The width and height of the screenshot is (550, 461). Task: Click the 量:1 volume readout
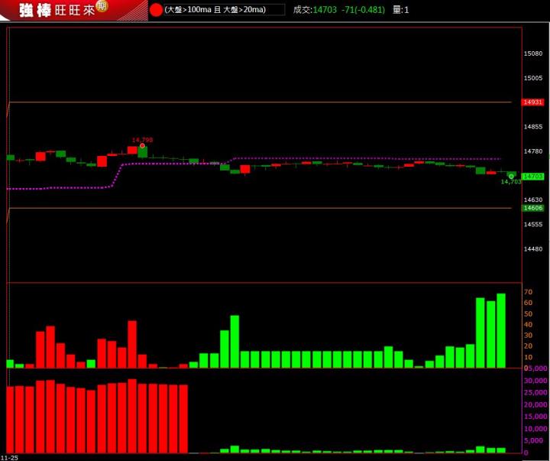tap(400, 10)
